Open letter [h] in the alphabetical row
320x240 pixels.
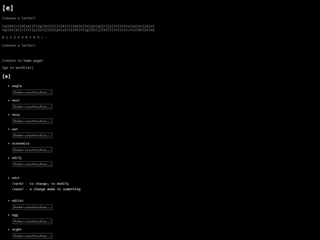tap(46, 26)
